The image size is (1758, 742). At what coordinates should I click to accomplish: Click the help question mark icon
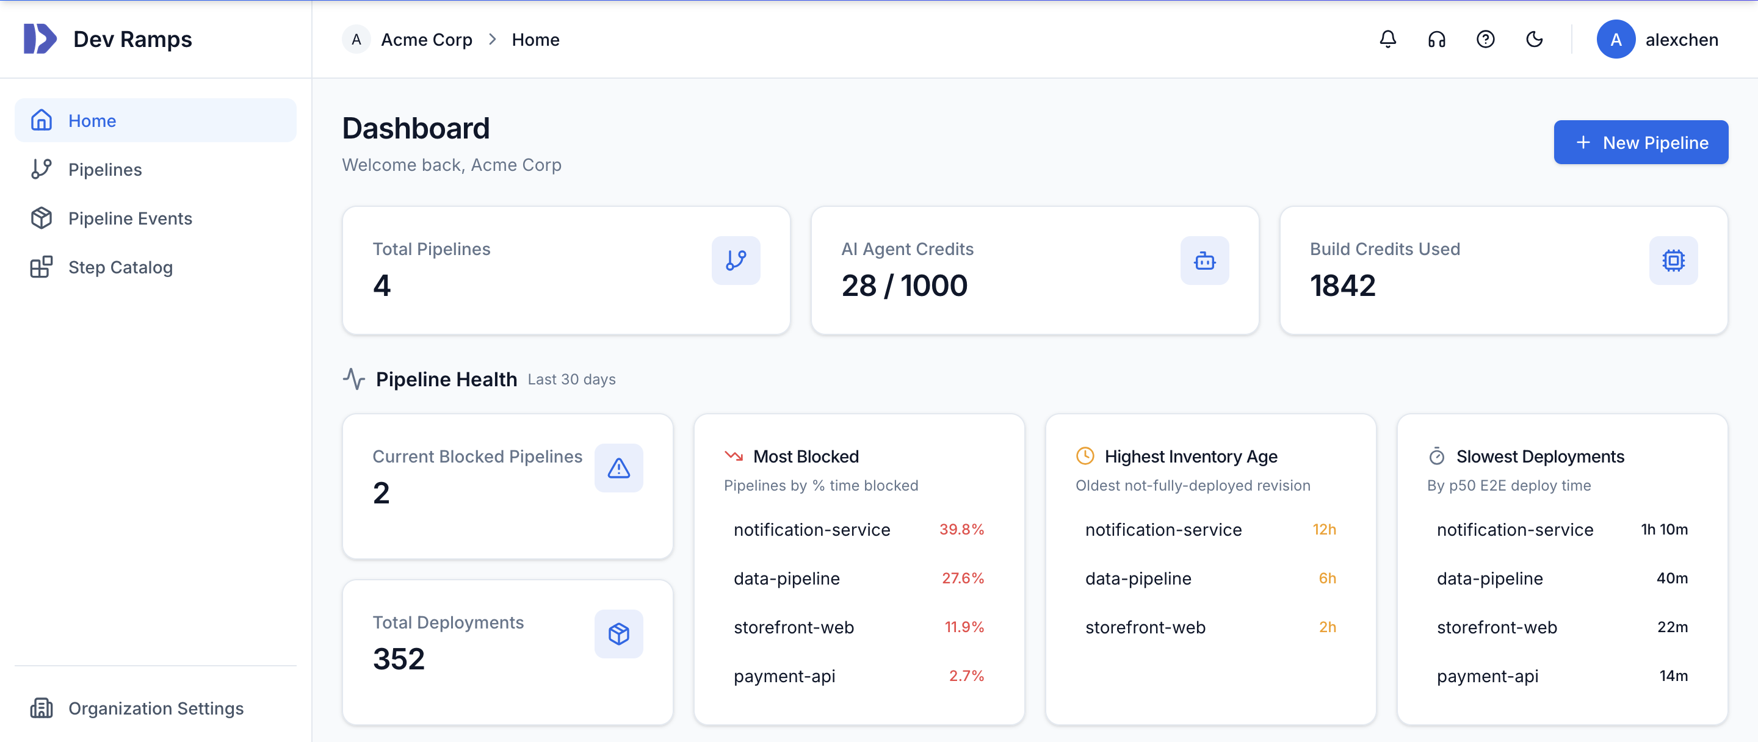(x=1486, y=39)
